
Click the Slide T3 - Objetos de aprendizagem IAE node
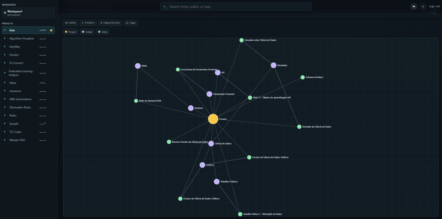coord(250,98)
